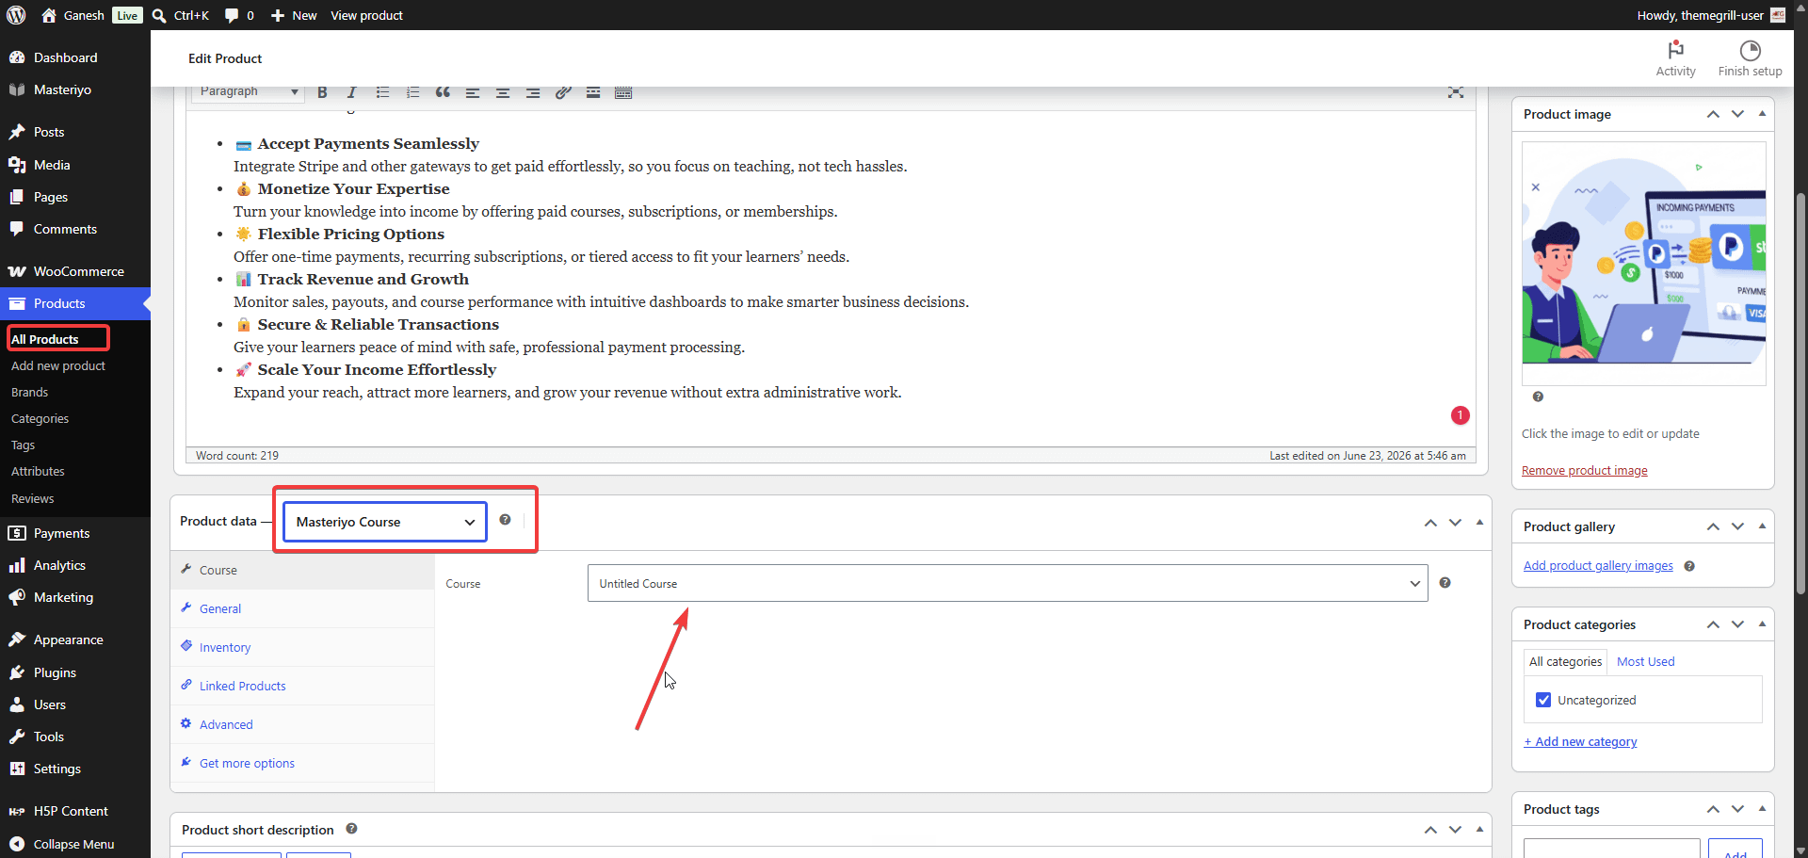
Task: Insert a numbered list
Action: tap(412, 92)
